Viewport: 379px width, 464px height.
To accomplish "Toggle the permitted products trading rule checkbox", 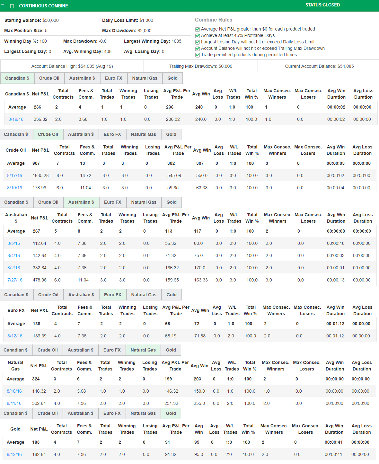I will click(197, 55).
